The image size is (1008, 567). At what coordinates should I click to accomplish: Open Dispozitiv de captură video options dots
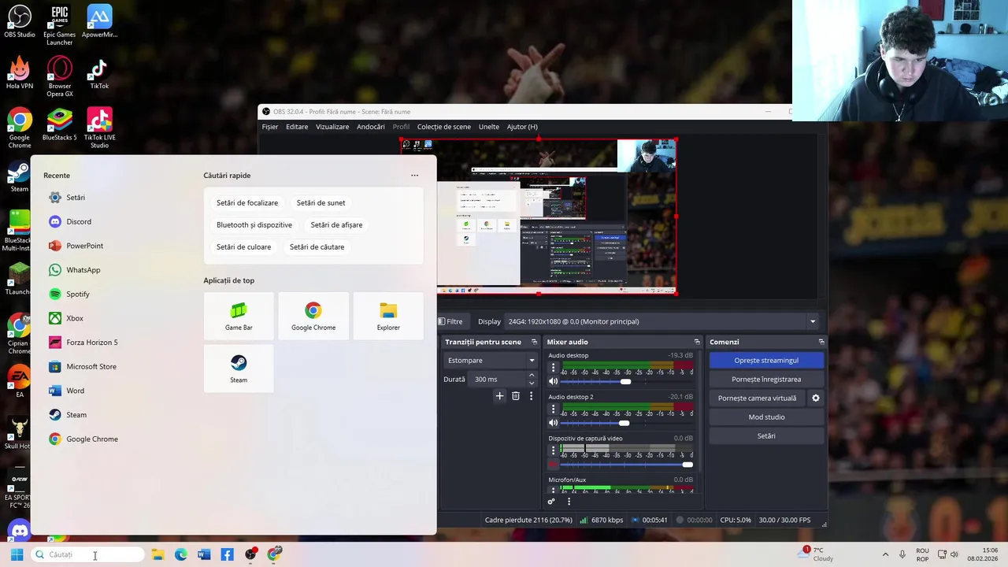pos(553,451)
